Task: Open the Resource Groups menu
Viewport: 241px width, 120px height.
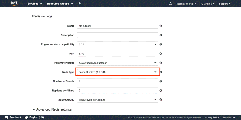Action: coord(60,4)
